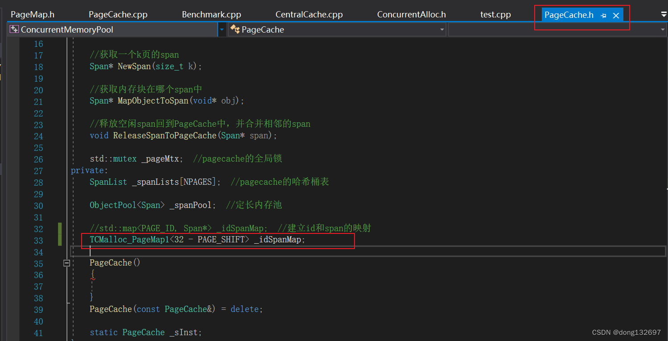Click the deleted copy constructor line
The width and height of the screenshot is (668, 341).
[x=176, y=309]
